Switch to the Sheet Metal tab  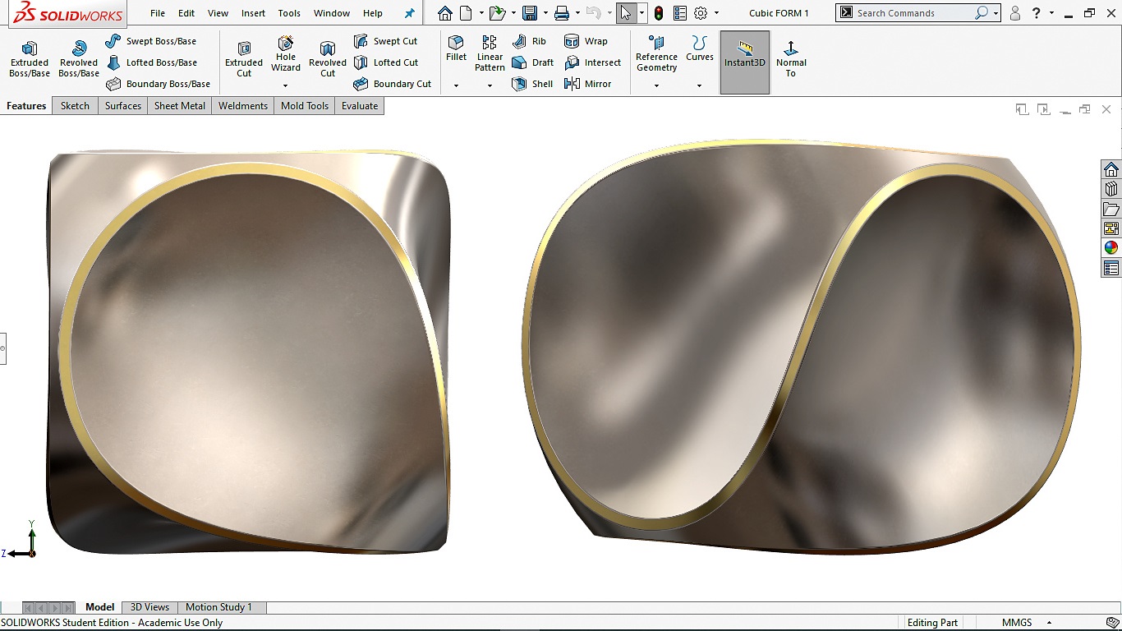point(180,106)
